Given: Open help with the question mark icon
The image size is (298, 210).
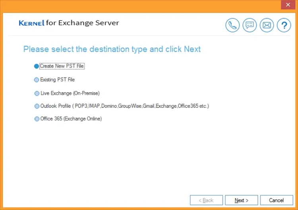Looking at the screenshot, I should click(284, 25).
